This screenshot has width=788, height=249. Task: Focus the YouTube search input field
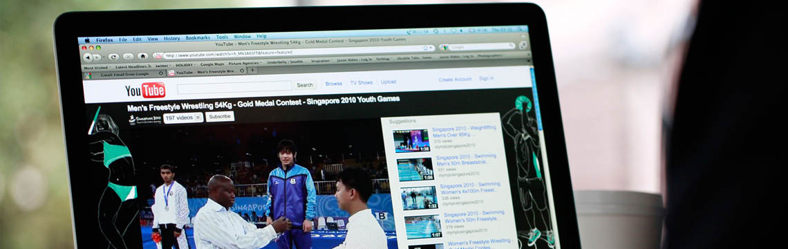(234, 87)
